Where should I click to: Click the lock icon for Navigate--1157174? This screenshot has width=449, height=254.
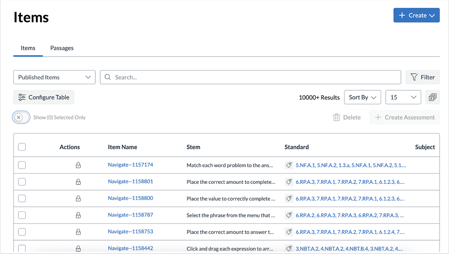[x=78, y=165]
